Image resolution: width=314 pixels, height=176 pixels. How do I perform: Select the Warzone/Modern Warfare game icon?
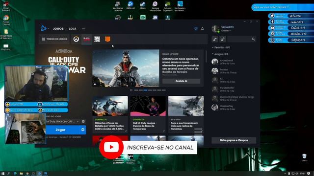click(x=97, y=39)
